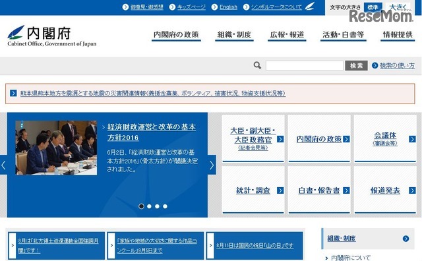Open 経済財政運営と改革の基本方針2016 headline
Viewport: 422px width, 261px height.
coord(151,132)
